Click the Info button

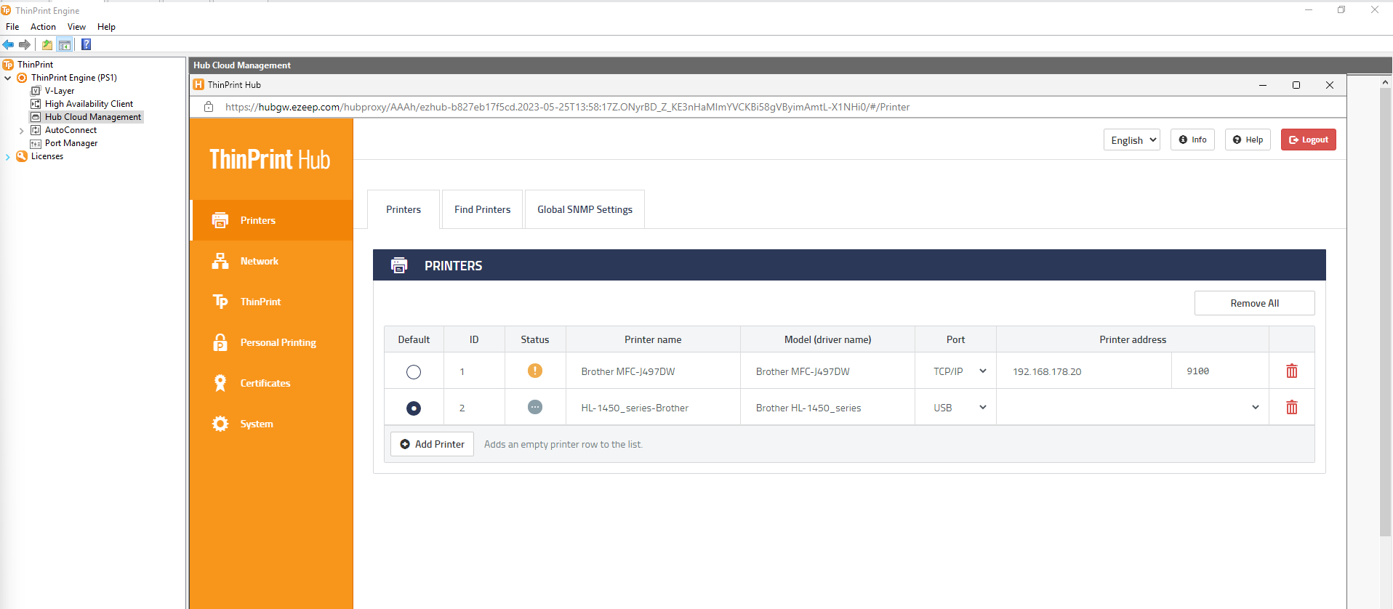coord(1192,140)
